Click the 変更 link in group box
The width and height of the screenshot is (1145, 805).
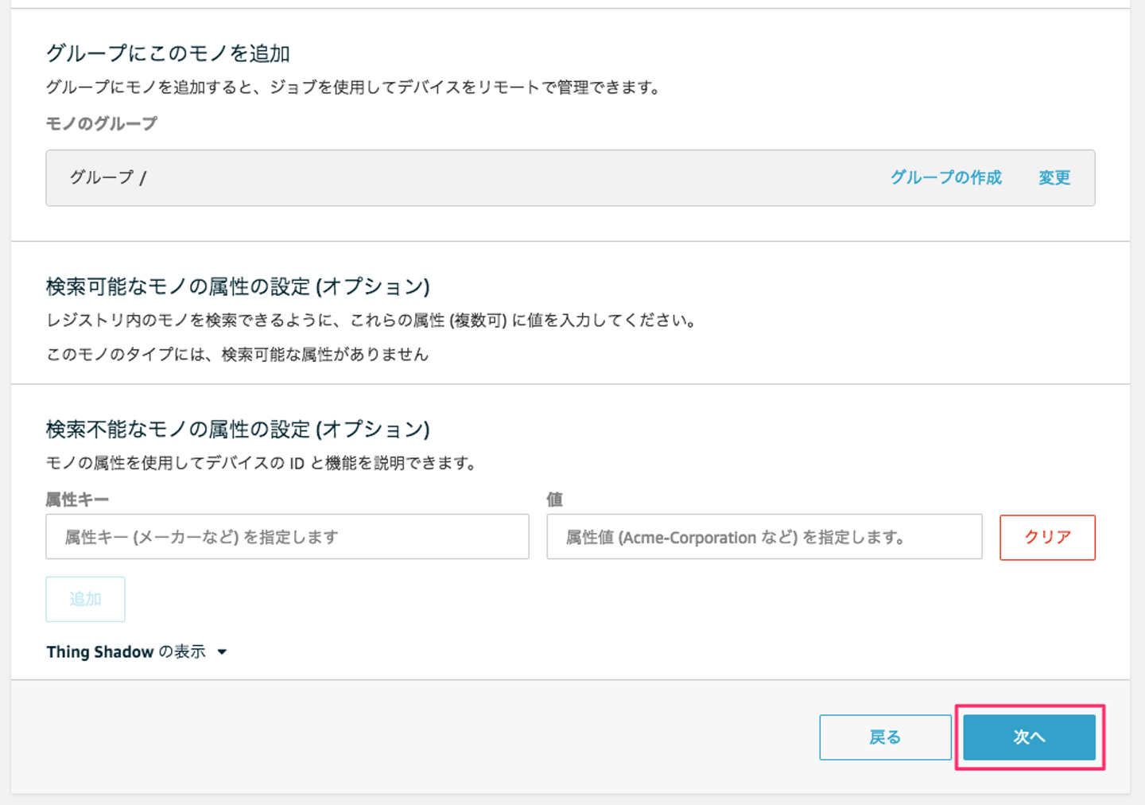pos(1054,177)
